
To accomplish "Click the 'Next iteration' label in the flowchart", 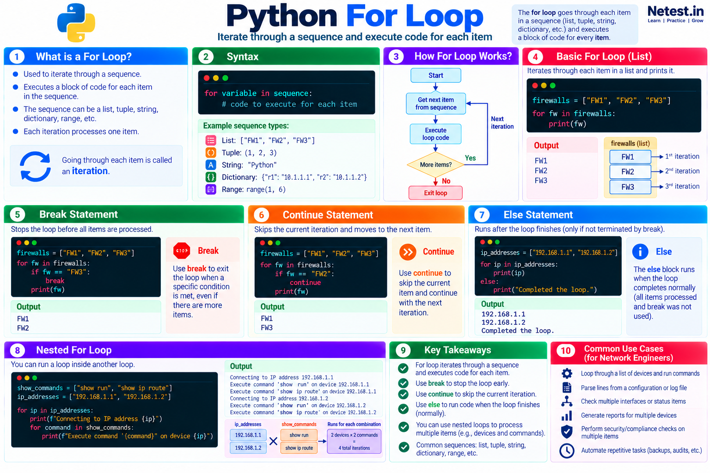I will (502, 122).
